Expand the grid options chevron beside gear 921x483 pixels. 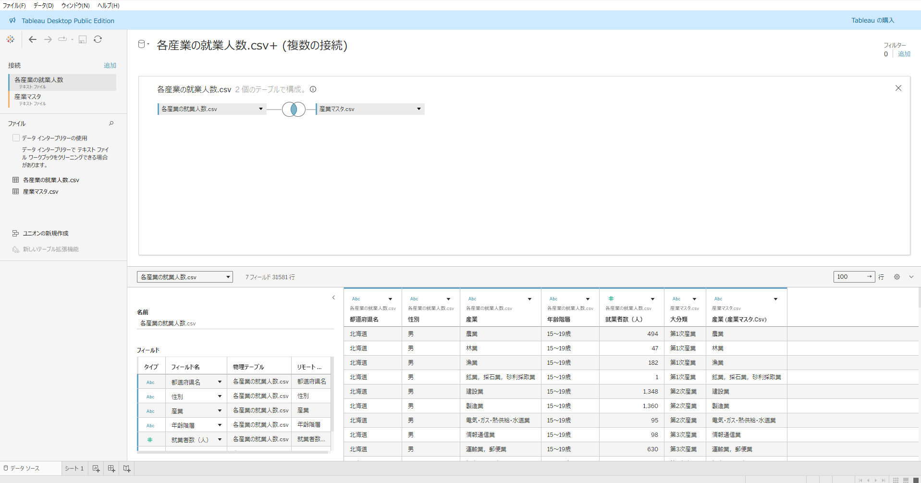911,277
